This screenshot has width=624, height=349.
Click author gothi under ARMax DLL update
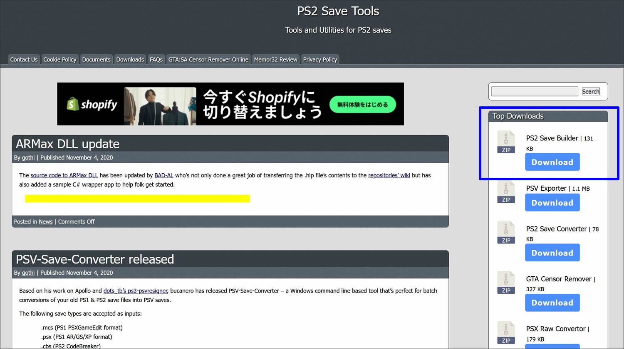[x=28, y=157]
